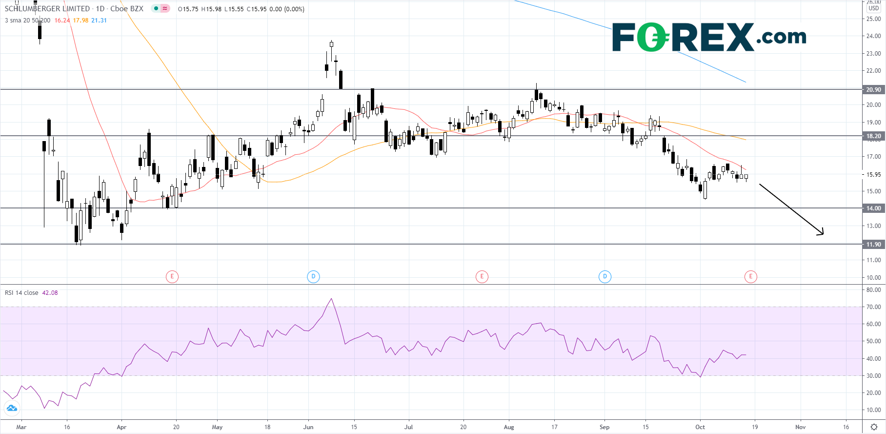886x434 pixels.
Task: Click the Schlumberger Limited symbol title
Action: [47, 9]
